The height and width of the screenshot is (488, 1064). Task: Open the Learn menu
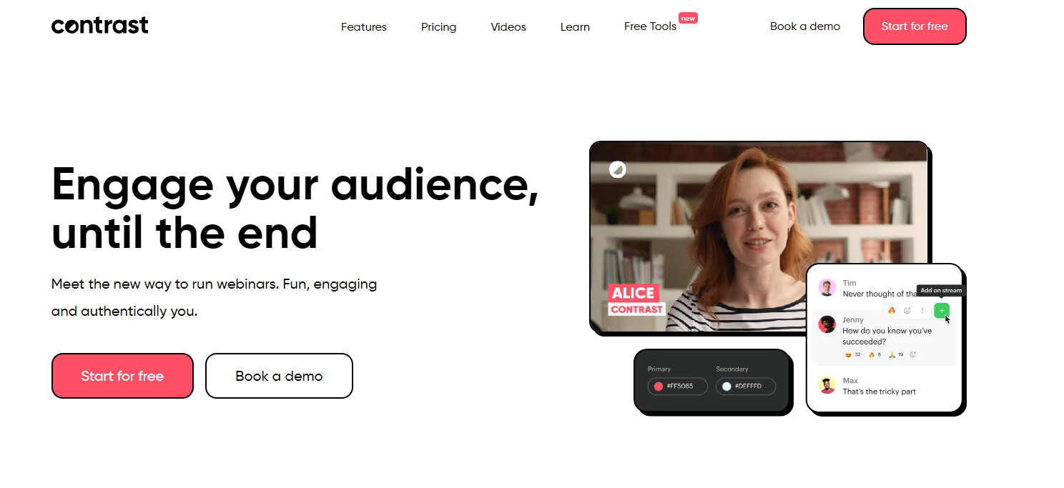(x=575, y=27)
